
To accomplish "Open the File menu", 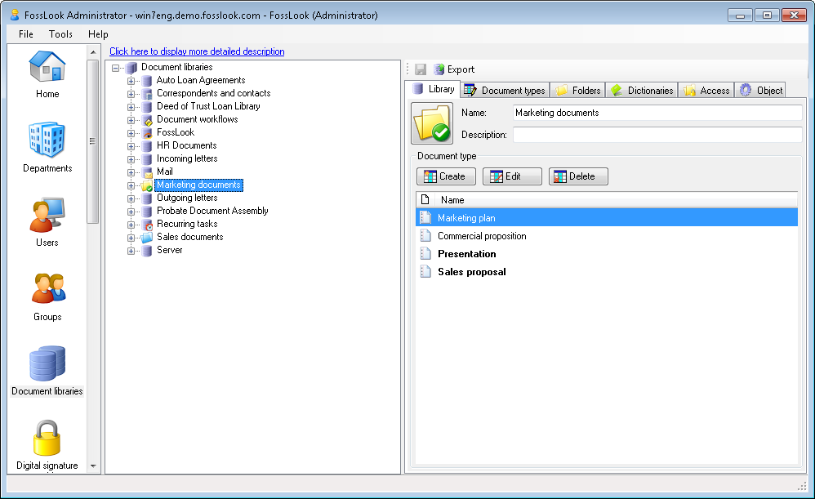I will pyautogui.click(x=26, y=34).
